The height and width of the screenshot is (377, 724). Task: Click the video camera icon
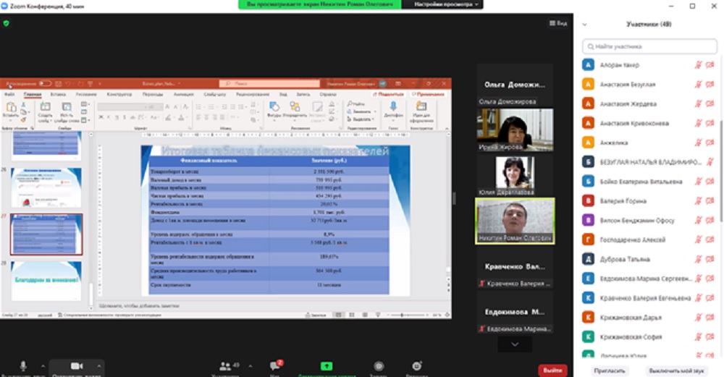pos(76,366)
